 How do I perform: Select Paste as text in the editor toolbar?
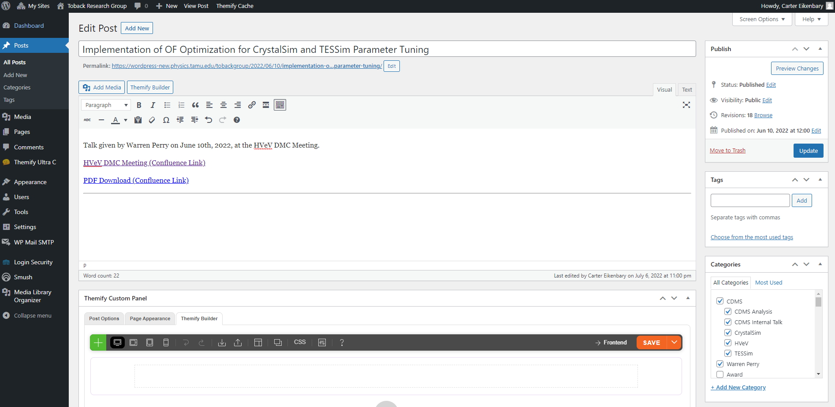pyautogui.click(x=138, y=119)
